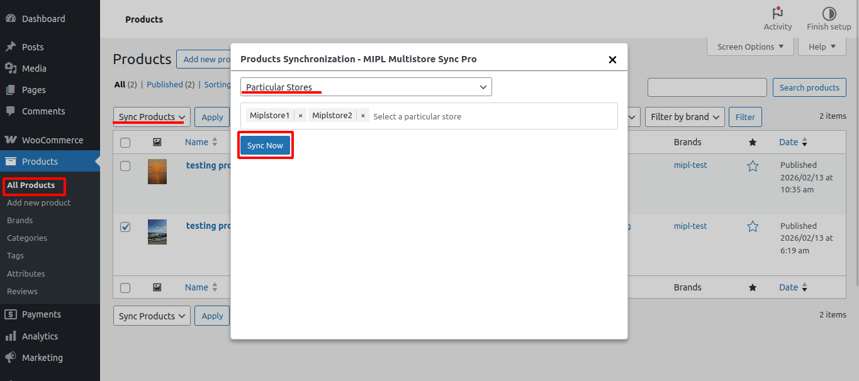
Task: Open All Products submenu item
Action: (31, 185)
